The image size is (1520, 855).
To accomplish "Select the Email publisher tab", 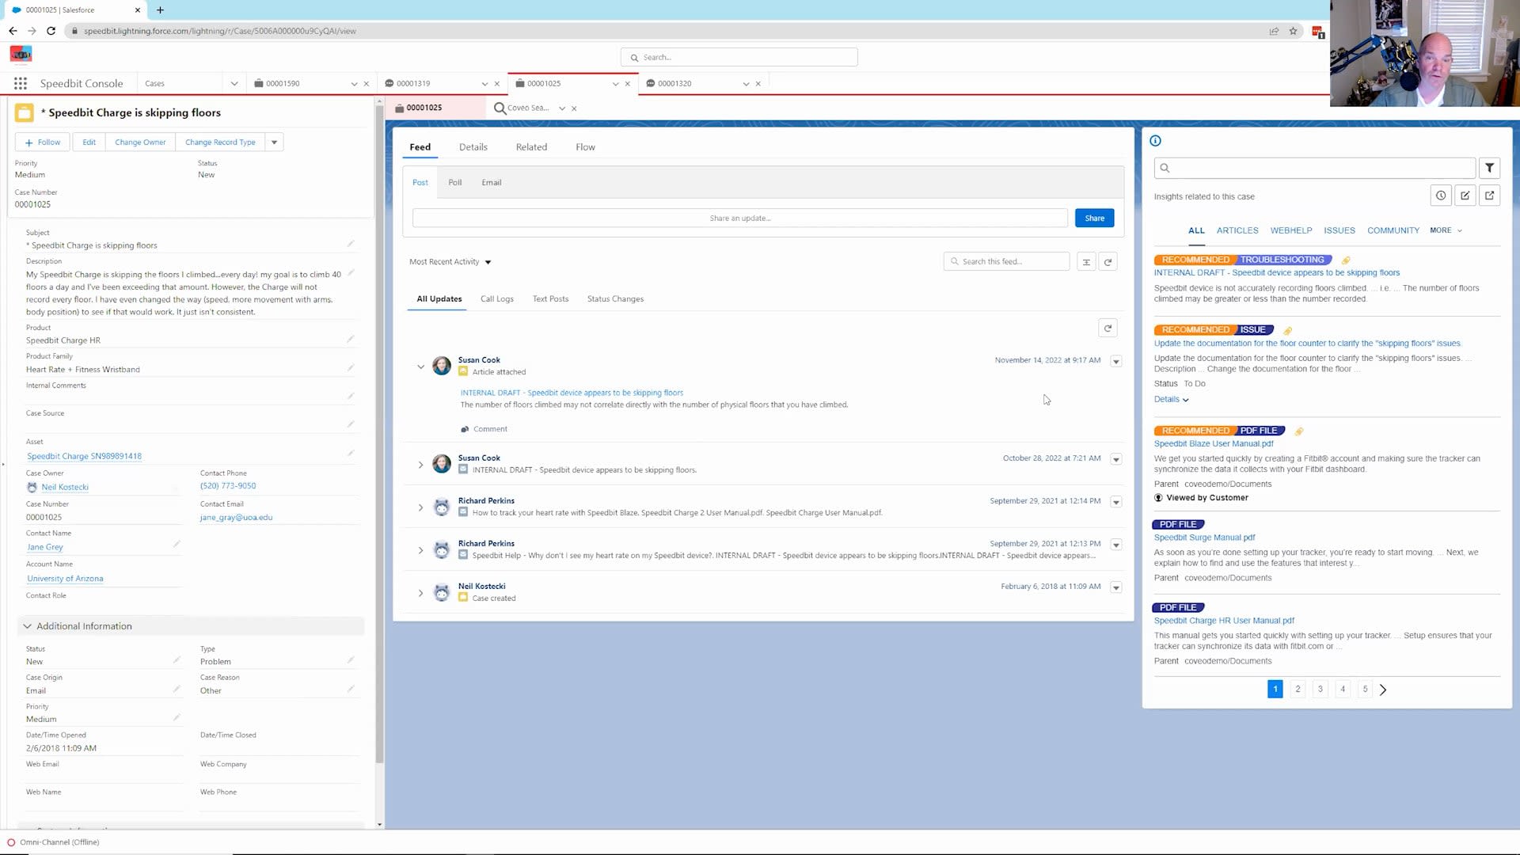I will pos(491,183).
